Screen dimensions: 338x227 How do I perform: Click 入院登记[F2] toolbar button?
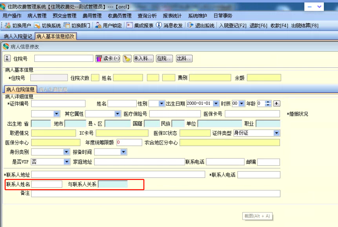click(x=233, y=25)
